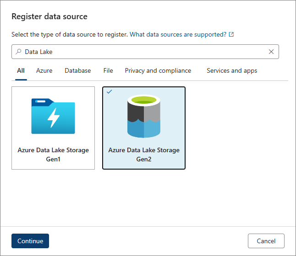Screen dimensions: 296x256
Task: Click into the Data Lake search field
Action: [x=145, y=52]
